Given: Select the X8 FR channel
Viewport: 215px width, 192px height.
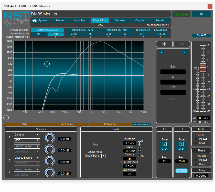Looking at the screenshot, I should [x=143, y=34].
